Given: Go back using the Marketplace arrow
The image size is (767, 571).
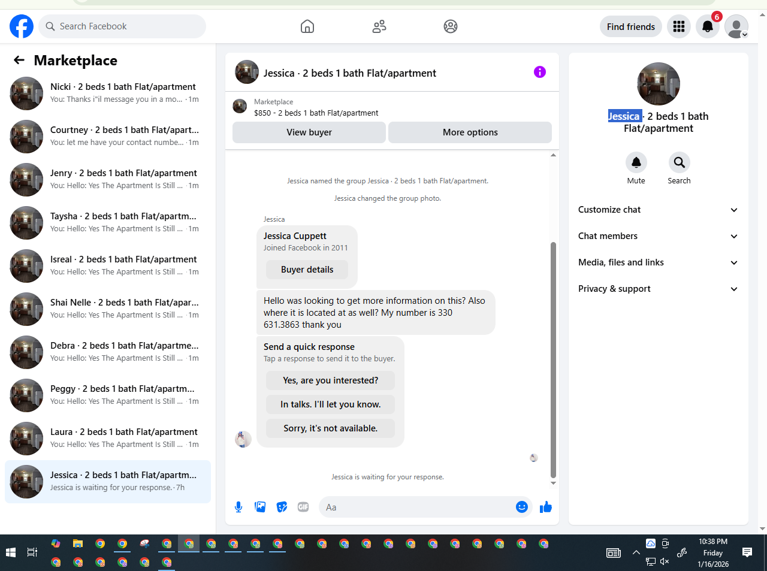Looking at the screenshot, I should (19, 60).
